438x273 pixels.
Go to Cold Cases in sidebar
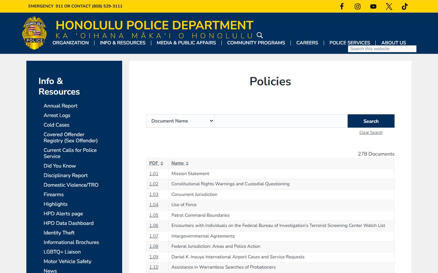coord(56,125)
